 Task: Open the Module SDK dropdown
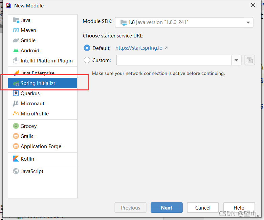(x=184, y=22)
